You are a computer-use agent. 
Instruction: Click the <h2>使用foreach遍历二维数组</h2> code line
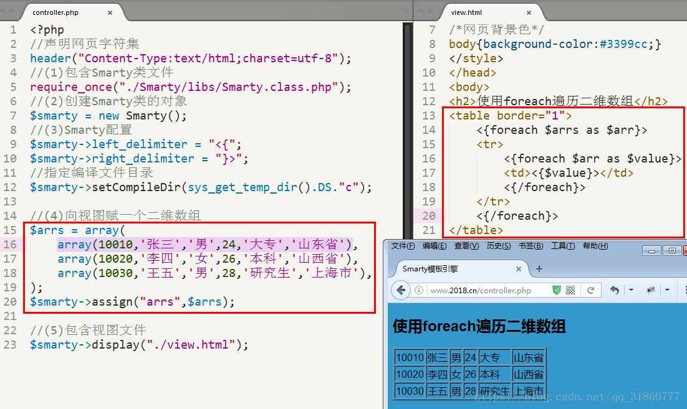(558, 101)
